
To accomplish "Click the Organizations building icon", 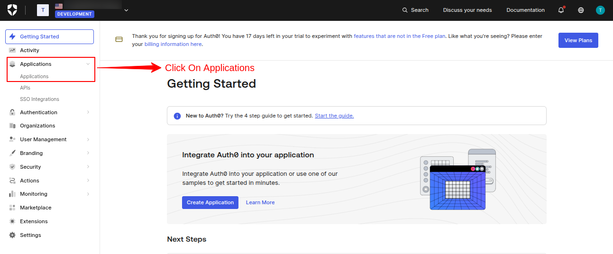I will 12,126.
